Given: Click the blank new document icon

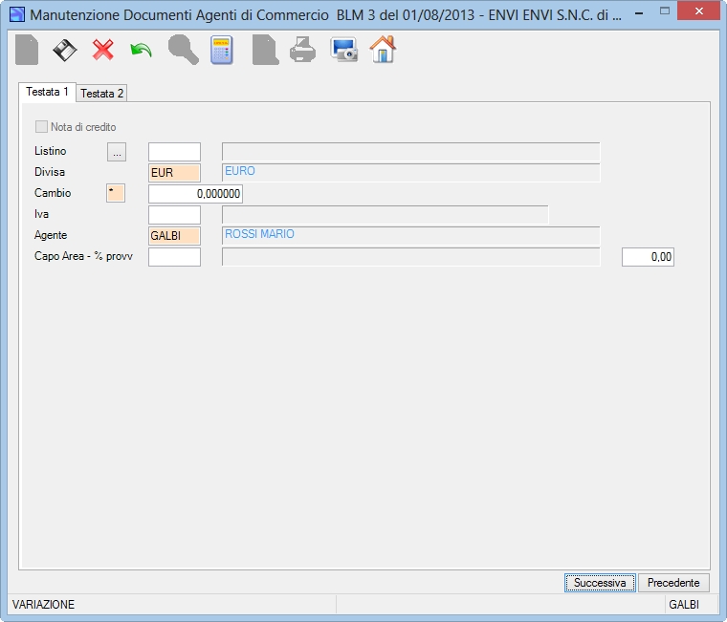Looking at the screenshot, I should point(27,50).
